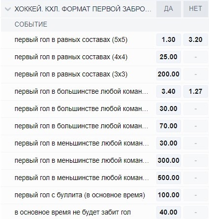Choose 1.27 НЕТ for power play goal

195,91
